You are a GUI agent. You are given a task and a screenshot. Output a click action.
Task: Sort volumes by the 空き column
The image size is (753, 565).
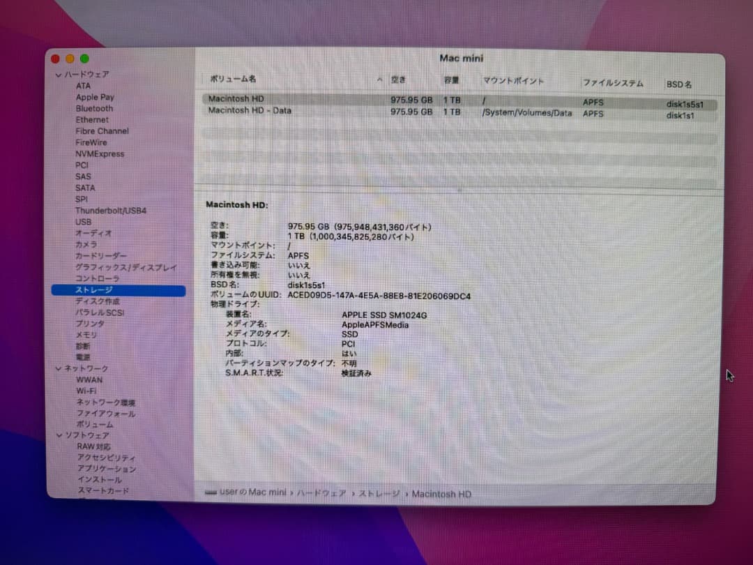click(x=399, y=80)
